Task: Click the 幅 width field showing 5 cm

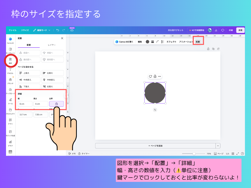Action: point(25,104)
